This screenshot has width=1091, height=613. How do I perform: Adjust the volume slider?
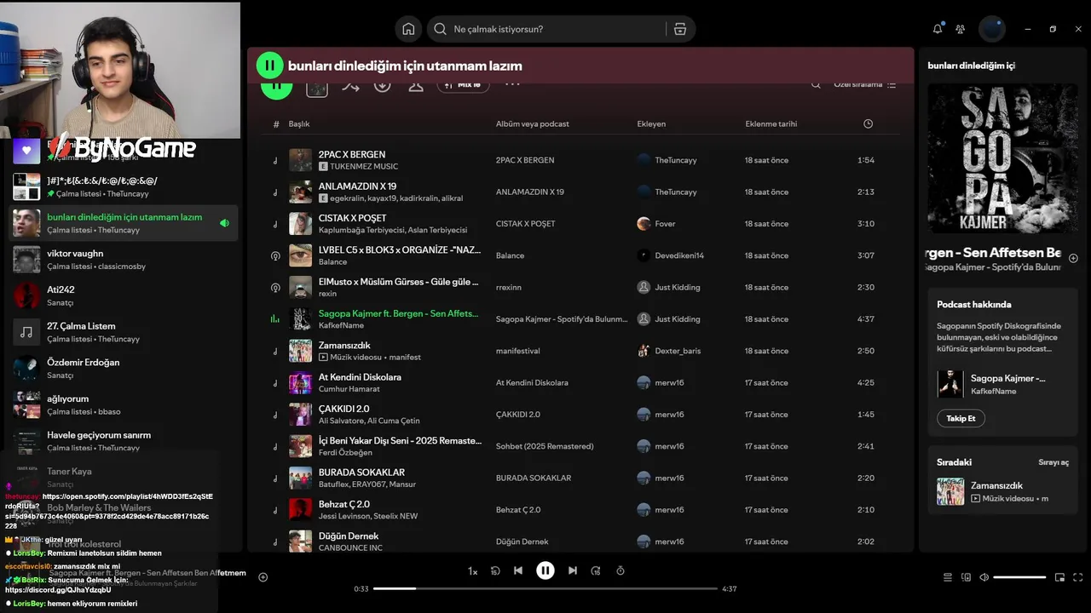coord(1019,577)
